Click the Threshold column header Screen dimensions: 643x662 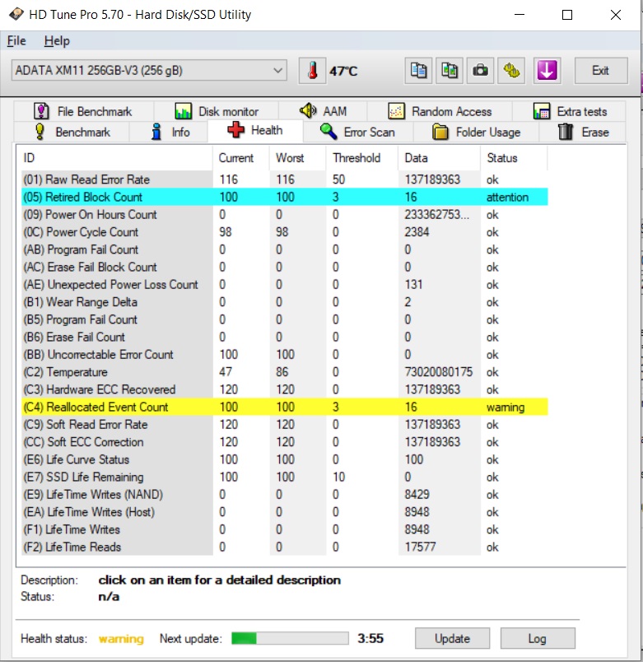coord(362,158)
